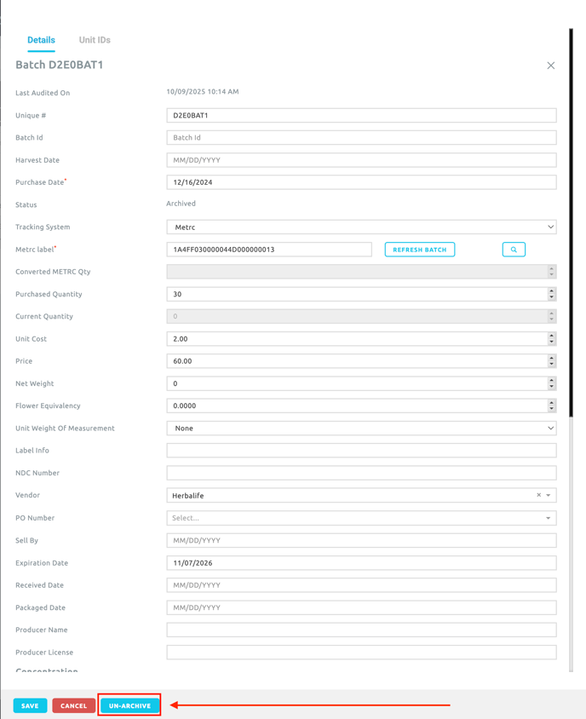
Task: Increase the Price stepper value
Action: click(551, 358)
